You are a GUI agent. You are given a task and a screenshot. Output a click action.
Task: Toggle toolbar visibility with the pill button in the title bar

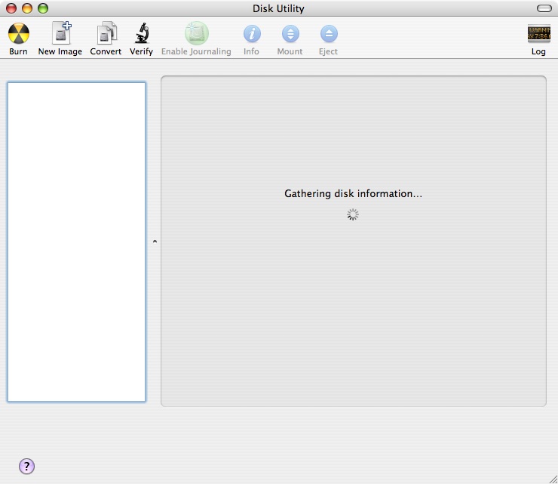pyautogui.click(x=544, y=8)
